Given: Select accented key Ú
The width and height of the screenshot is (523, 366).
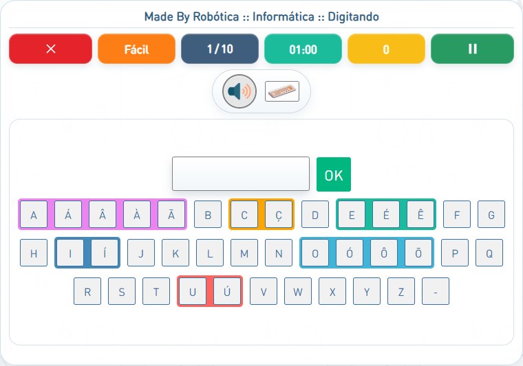Looking at the screenshot, I should 227,291.
